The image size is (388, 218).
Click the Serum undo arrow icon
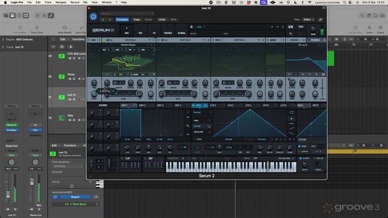point(291,34)
